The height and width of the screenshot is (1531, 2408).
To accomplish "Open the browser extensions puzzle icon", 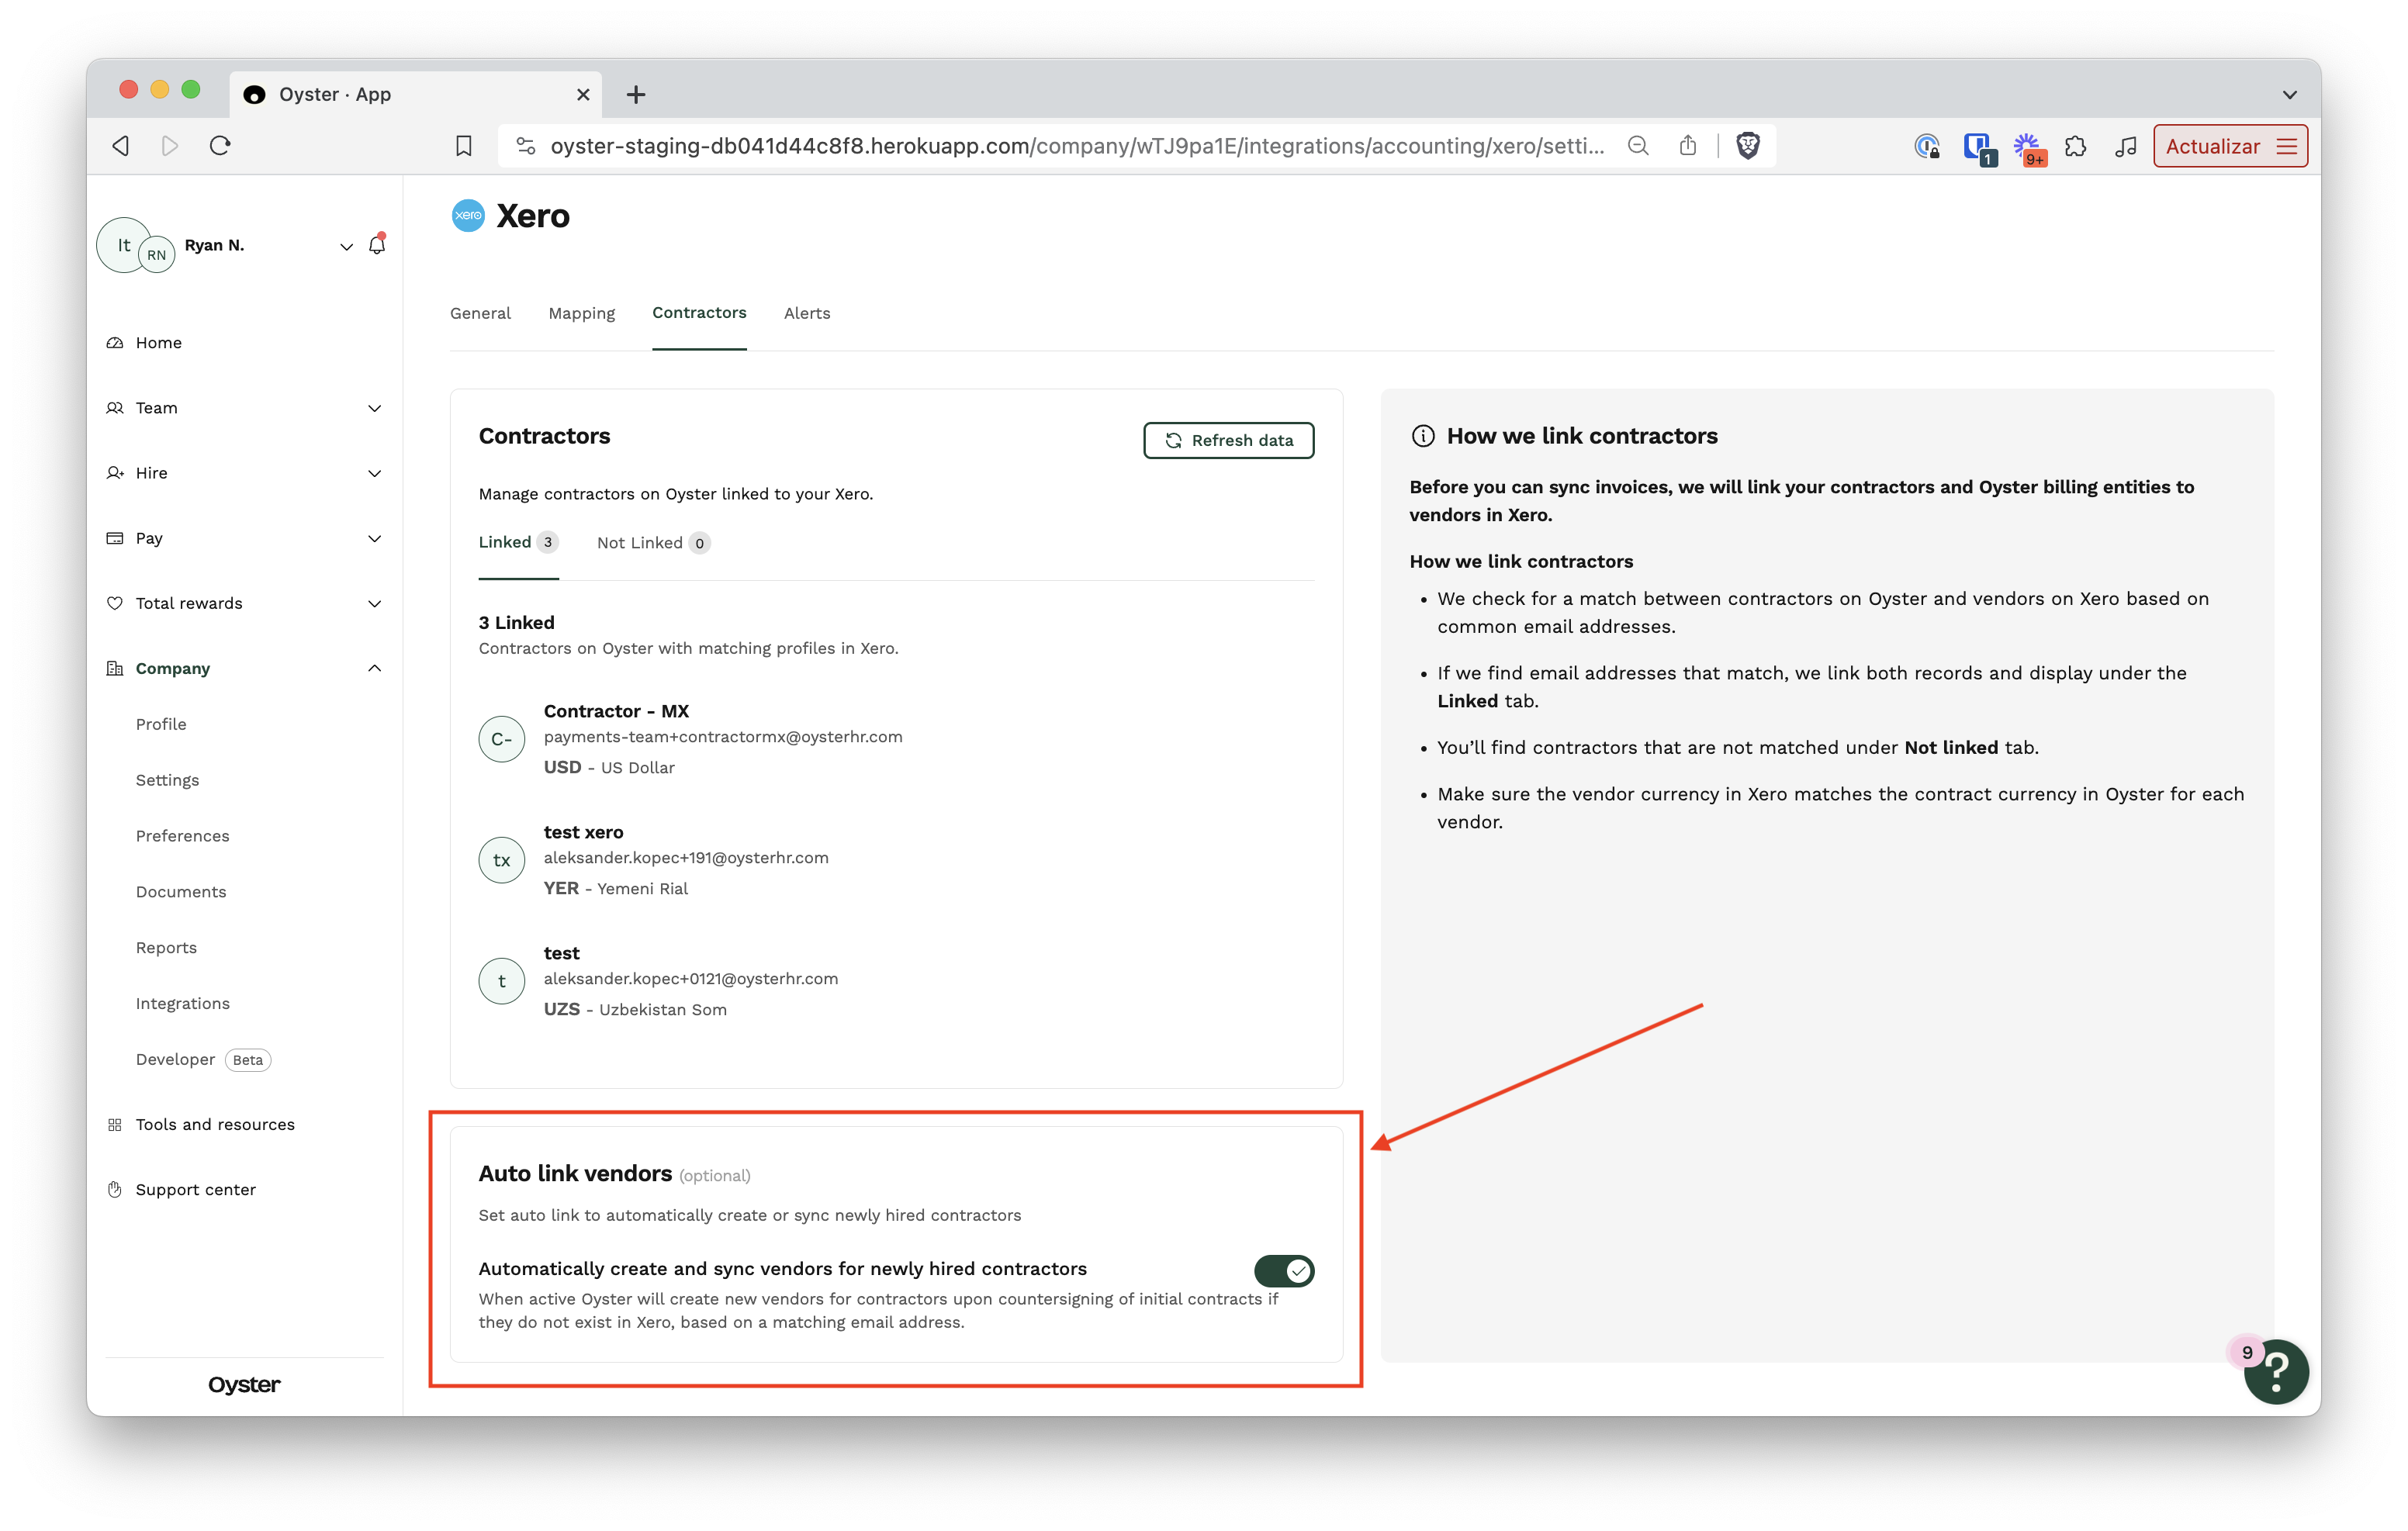I will click(2075, 146).
